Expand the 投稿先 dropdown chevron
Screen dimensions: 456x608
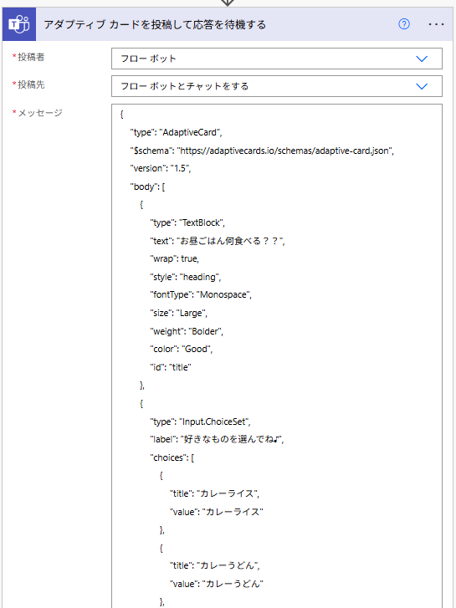coord(422,86)
